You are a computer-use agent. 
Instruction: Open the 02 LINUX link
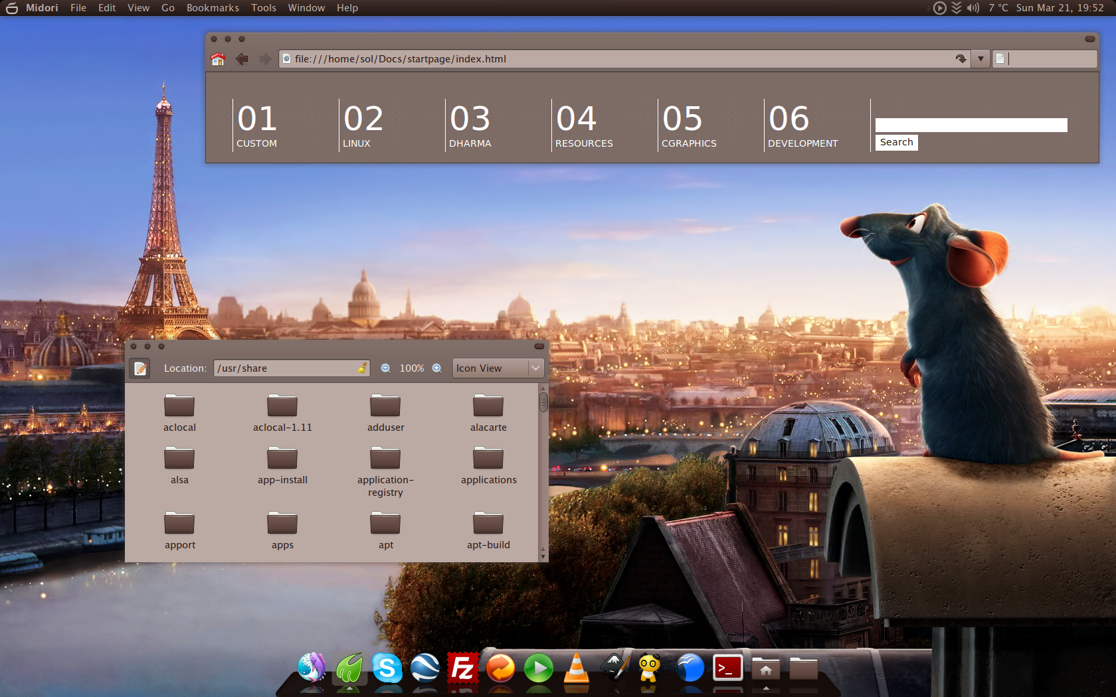coord(363,125)
